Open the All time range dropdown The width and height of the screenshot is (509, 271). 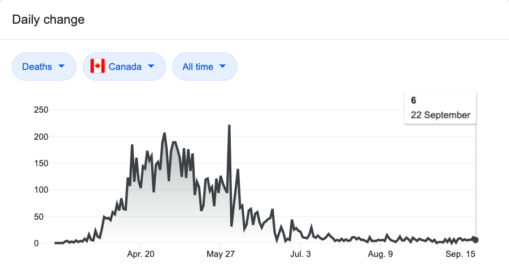click(205, 66)
